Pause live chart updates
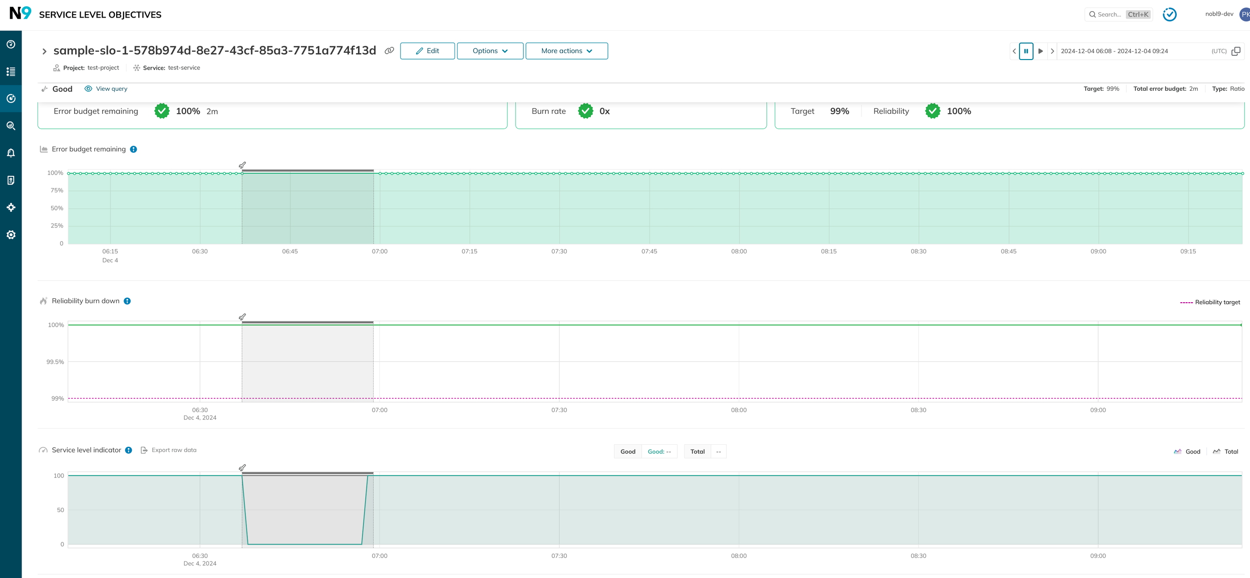The width and height of the screenshot is (1250, 578). point(1026,51)
